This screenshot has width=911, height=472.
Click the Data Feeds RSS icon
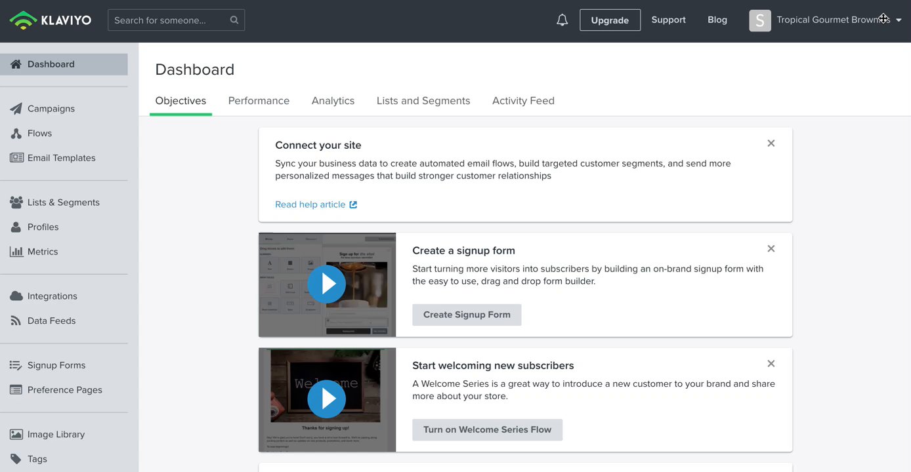pyautogui.click(x=16, y=321)
